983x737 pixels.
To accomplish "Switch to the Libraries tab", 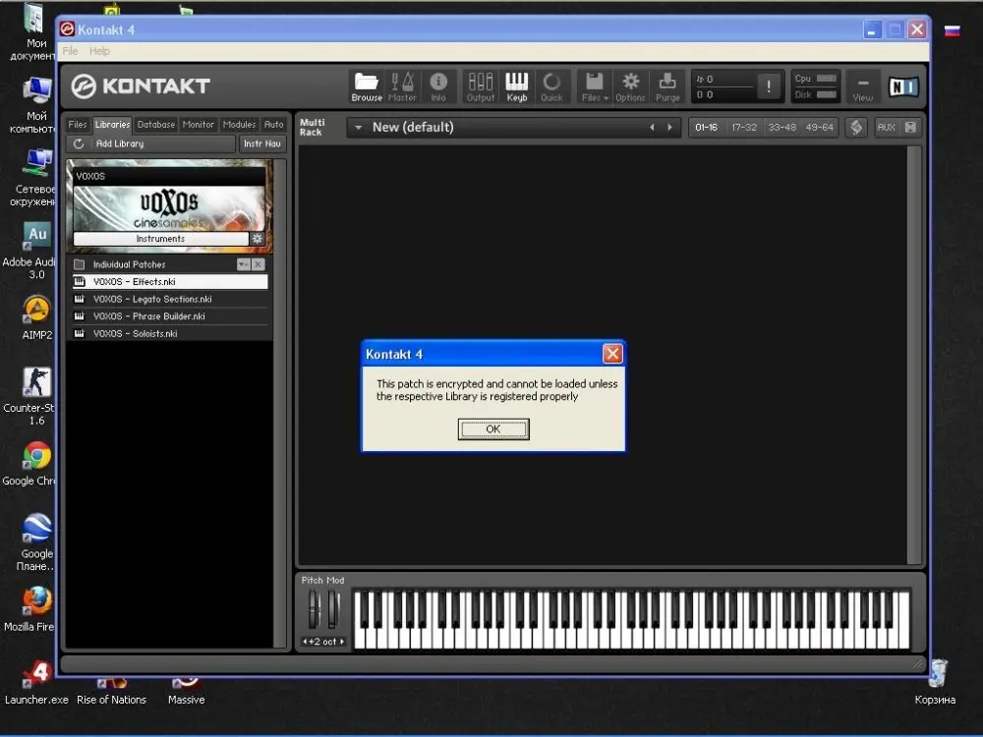I will (113, 125).
